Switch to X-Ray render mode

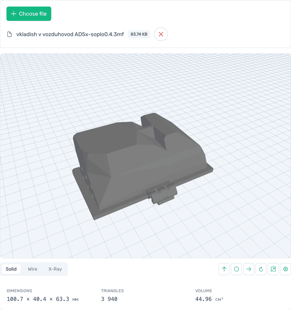[55, 269]
